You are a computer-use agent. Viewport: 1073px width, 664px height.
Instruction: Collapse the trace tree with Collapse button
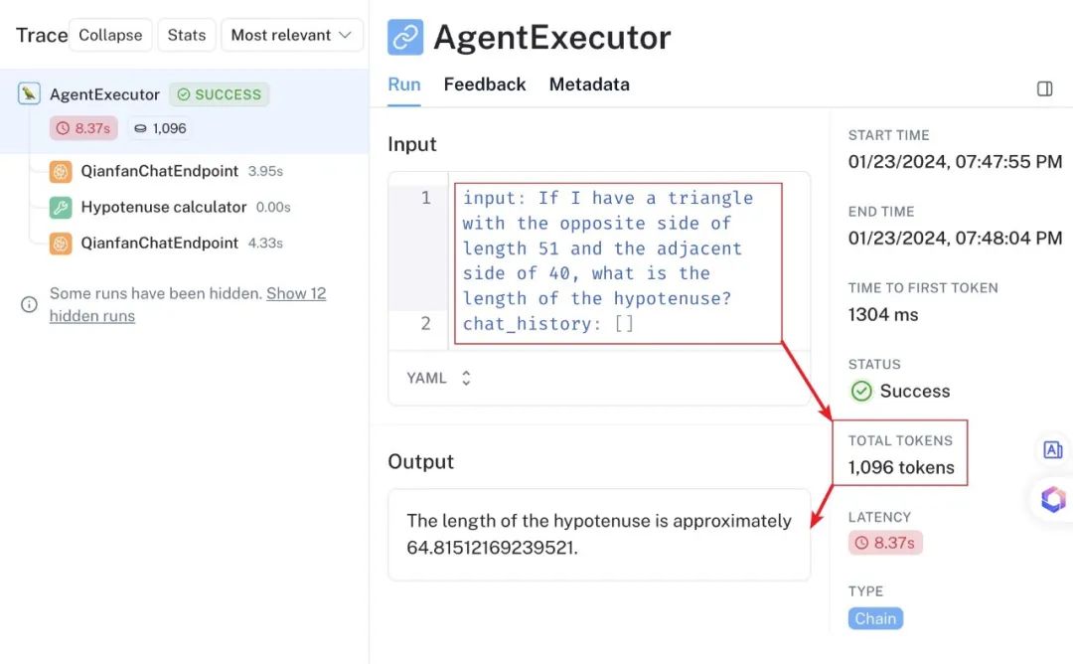[x=110, y=35]
